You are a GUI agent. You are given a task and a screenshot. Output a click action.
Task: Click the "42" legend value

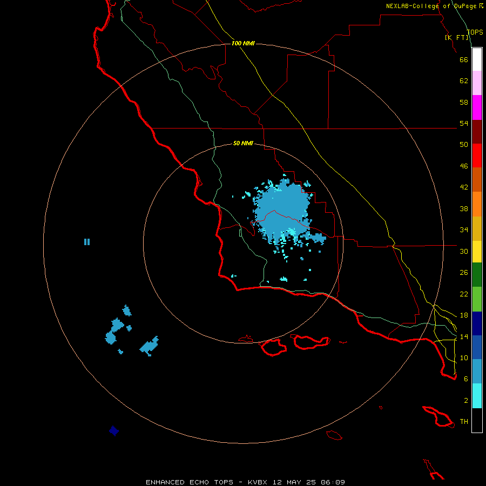pyautogui.click(x=464, y=187)
